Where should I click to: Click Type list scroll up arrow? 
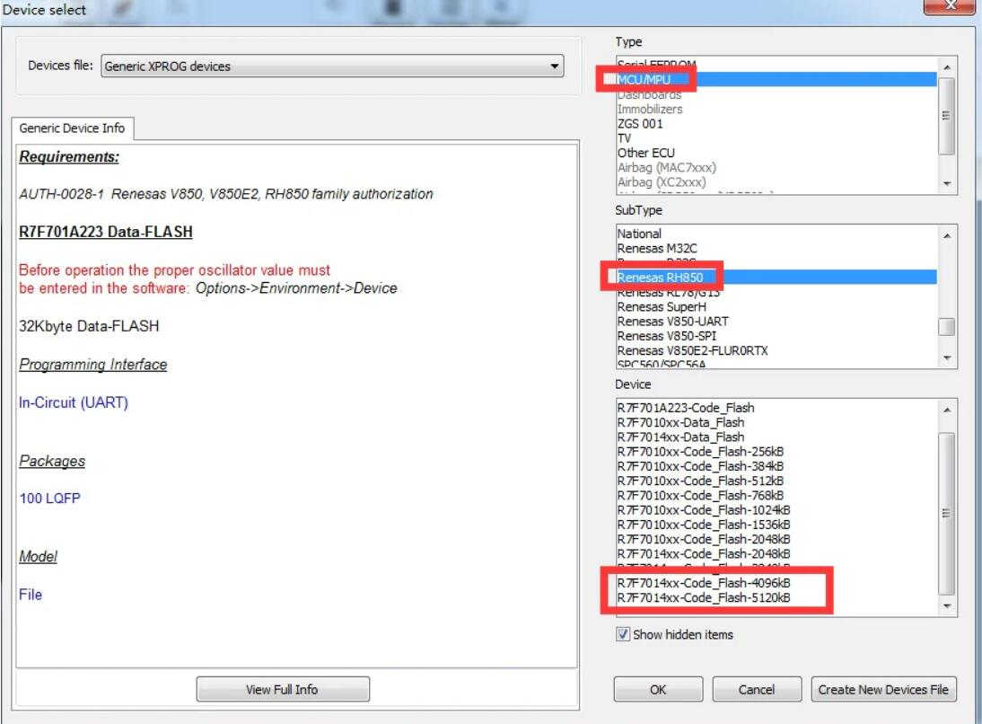[x=947, y=66]
